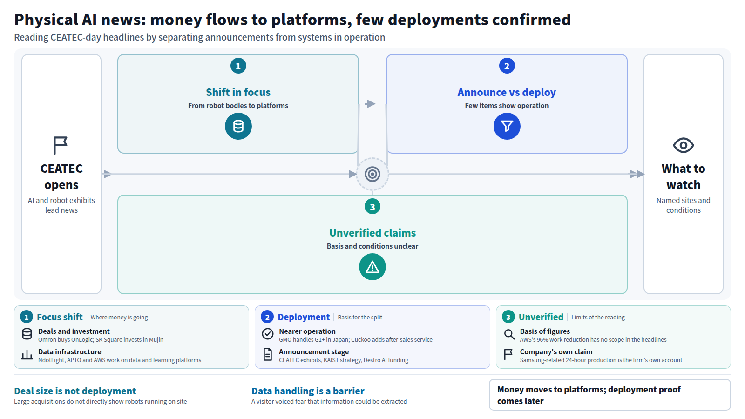The height and width of the screenshot is (419, 745).
Task: Click the magnifier icon beside Basis of figures
Action: 509,334
